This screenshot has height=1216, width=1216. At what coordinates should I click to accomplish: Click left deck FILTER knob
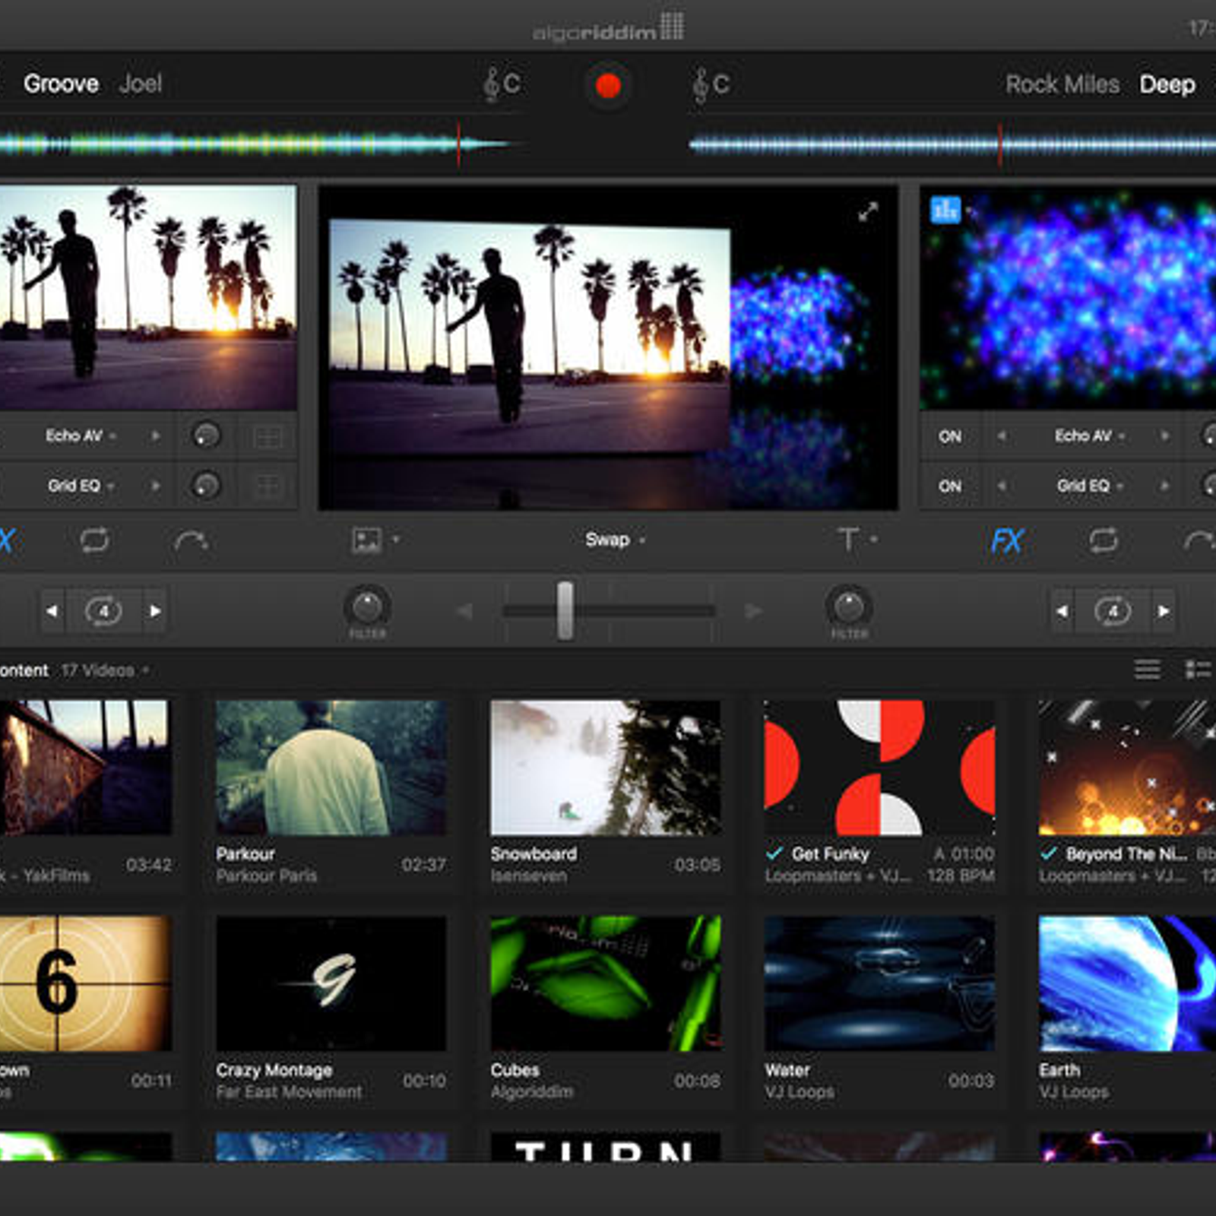(367, 608)
